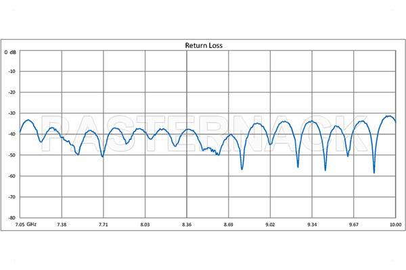This screenshot has height=270, width=406.
Task: Click the -70 y-axis label
Action: point(12,197)
